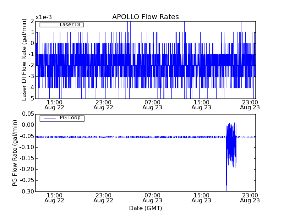
Task: Click the Laser DI Flow Rate y-axis label
Action: tap(24, 60)
